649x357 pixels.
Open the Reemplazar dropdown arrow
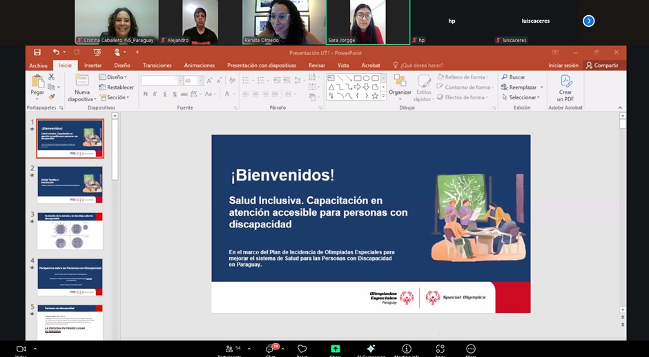point(541,88)
